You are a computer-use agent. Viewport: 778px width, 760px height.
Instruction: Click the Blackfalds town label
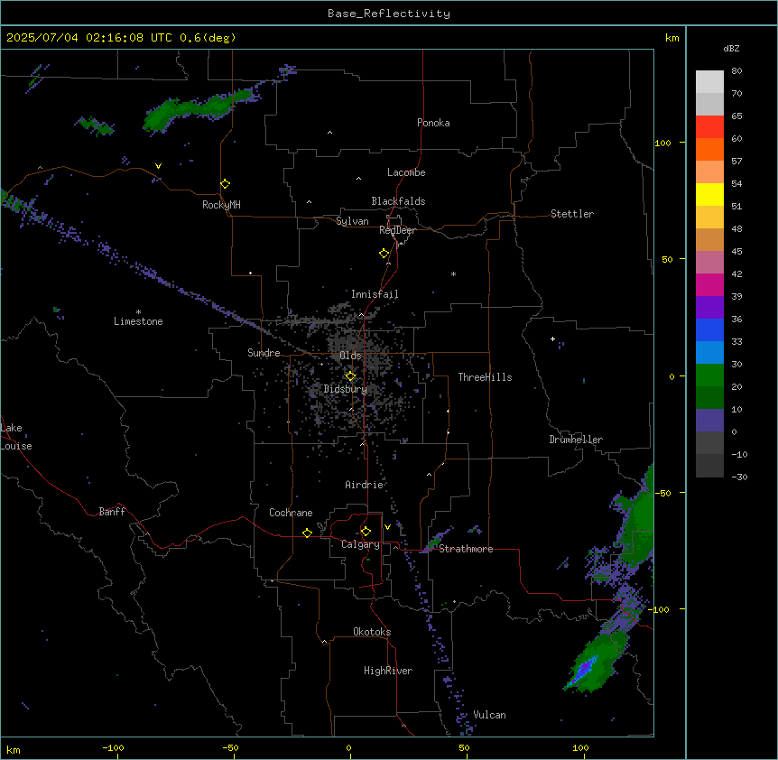pyautogui.click(x=398, y=201)
